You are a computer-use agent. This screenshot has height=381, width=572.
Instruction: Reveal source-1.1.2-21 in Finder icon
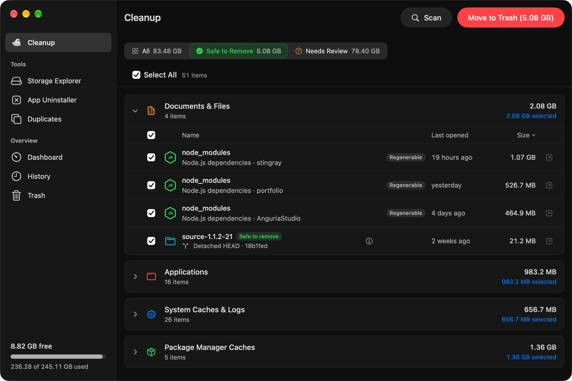(549, 241)
